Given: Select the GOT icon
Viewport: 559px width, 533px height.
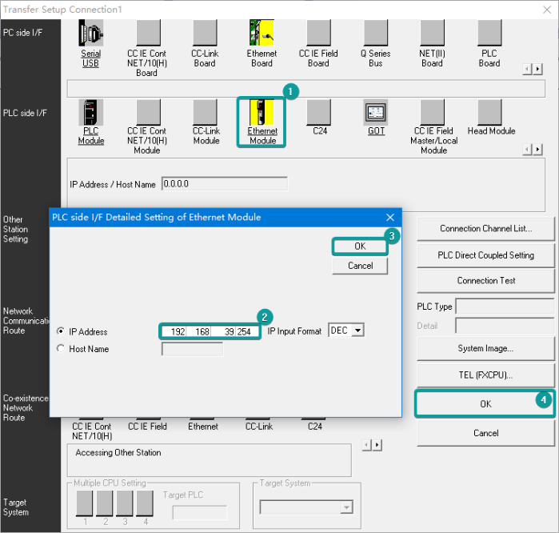Looking at the screenshot, I should [x=375, y=113].
